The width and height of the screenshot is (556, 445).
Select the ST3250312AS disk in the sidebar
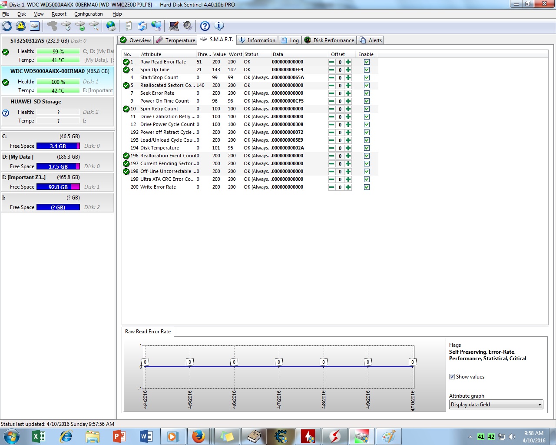coord(57,50)
